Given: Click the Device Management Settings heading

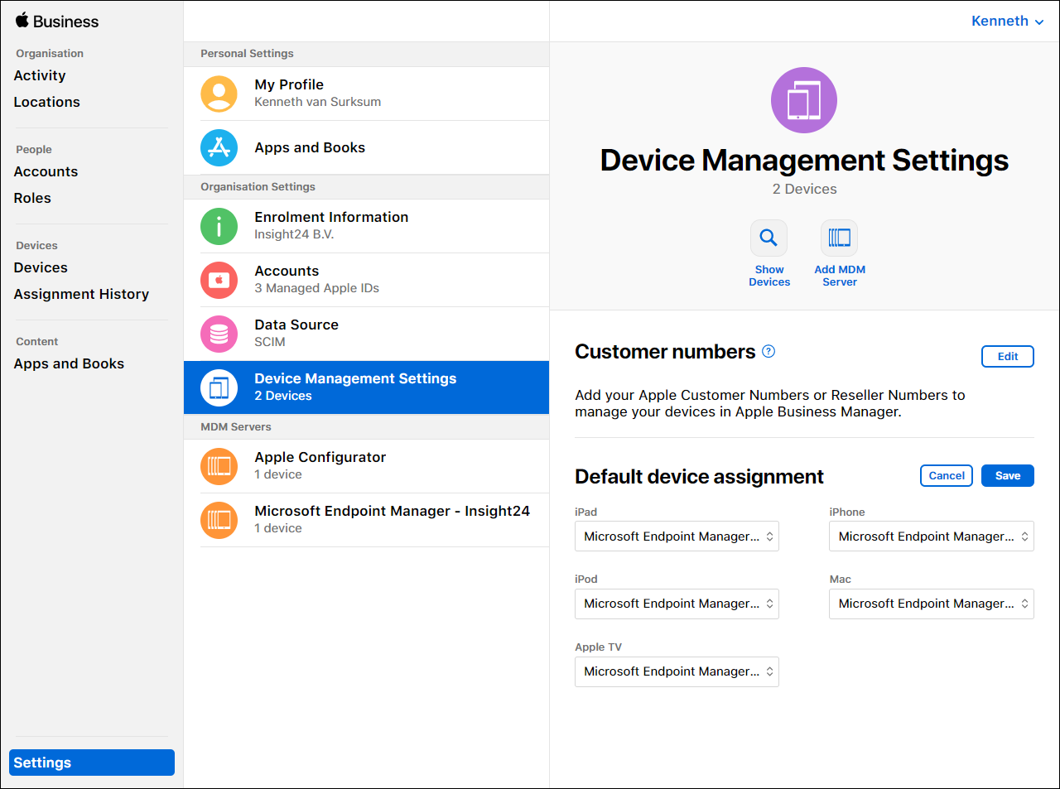Looking at the screenshot, I should point(804,160).
